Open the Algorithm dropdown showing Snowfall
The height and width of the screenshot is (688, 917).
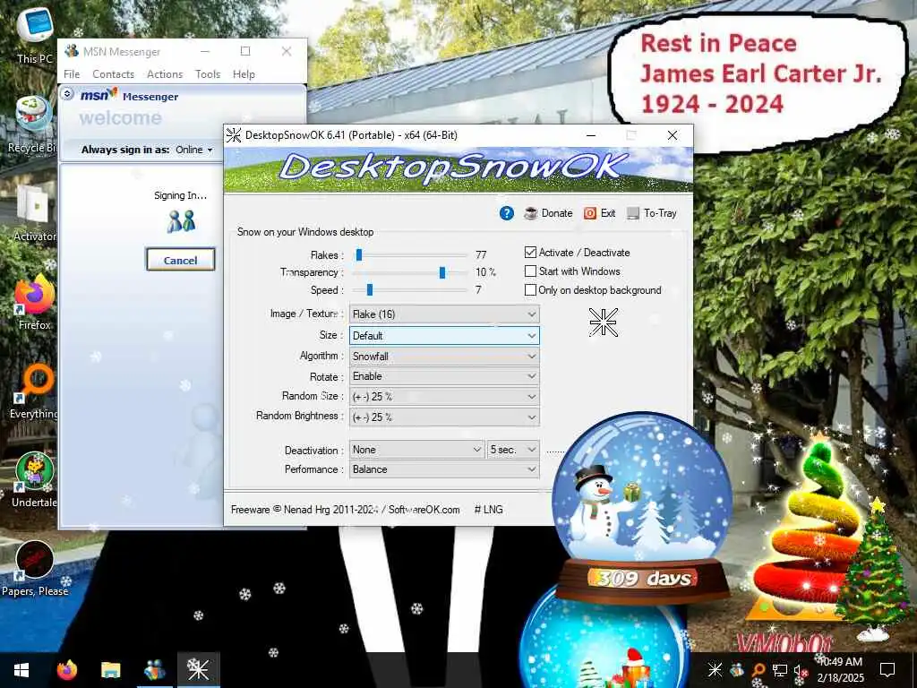444,357
